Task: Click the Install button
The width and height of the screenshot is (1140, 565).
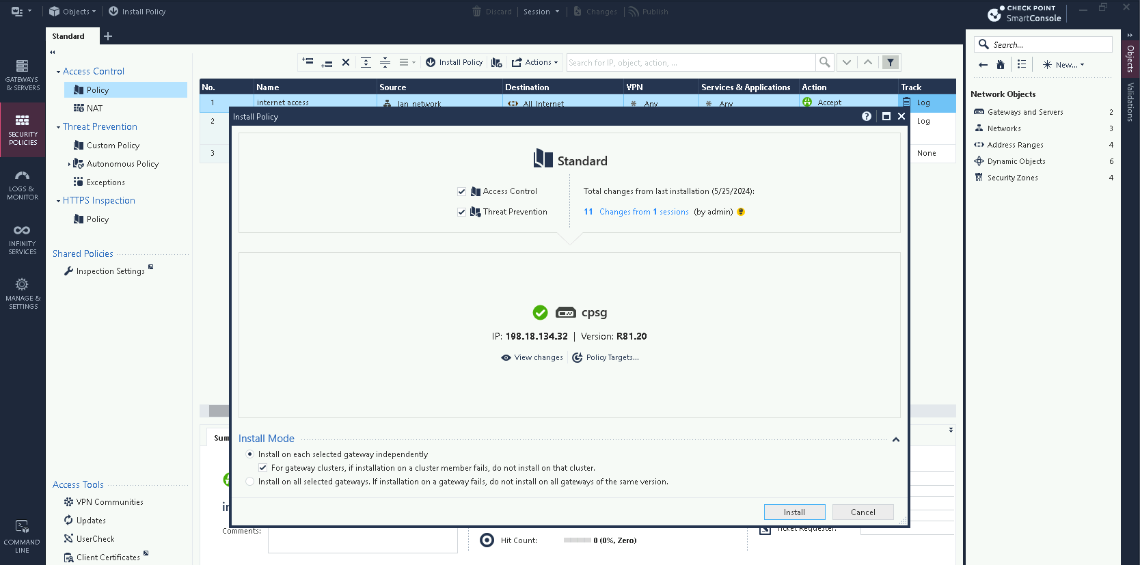Action: point(794,512)
